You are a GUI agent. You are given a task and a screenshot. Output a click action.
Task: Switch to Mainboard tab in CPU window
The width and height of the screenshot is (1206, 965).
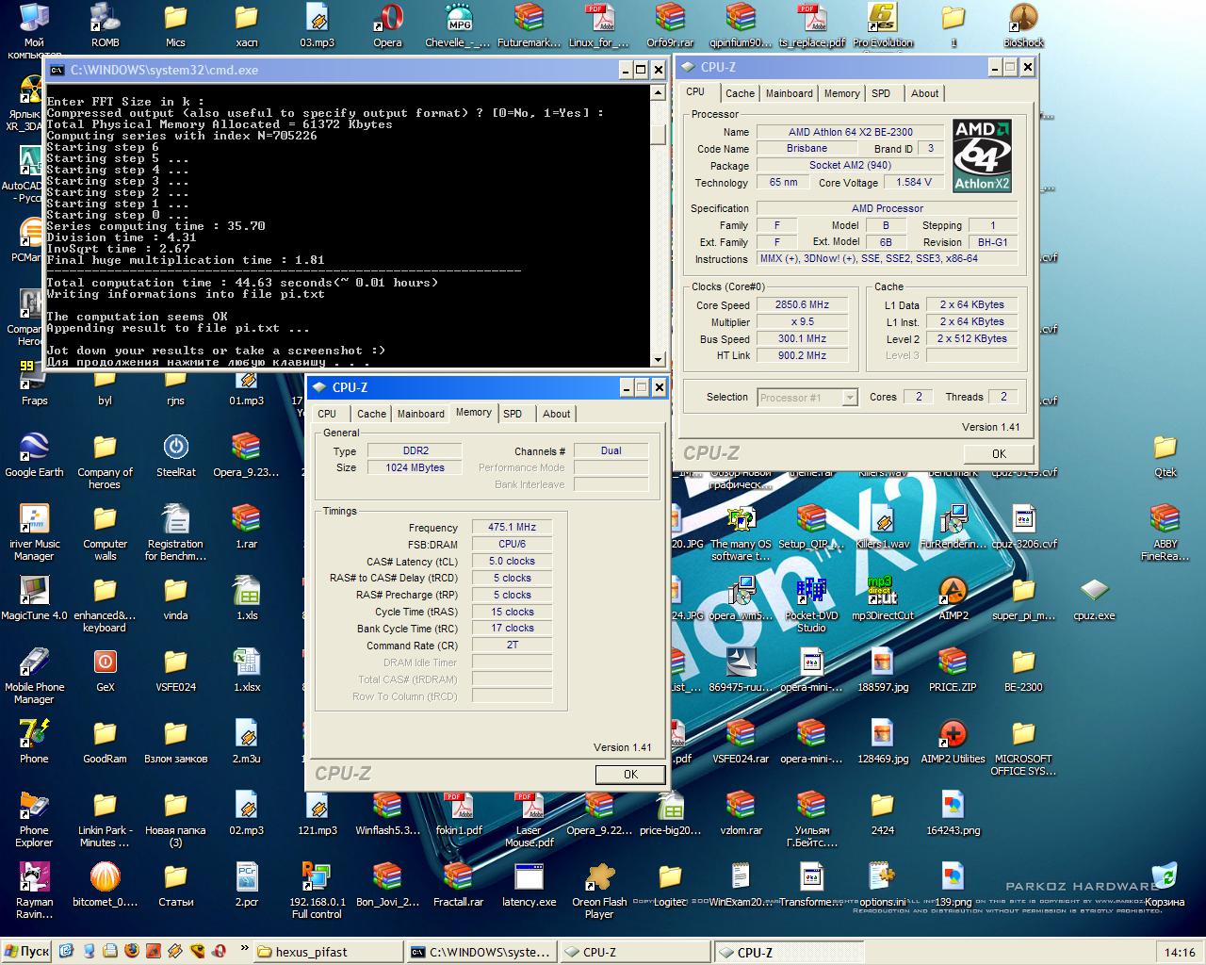(789, 93)
